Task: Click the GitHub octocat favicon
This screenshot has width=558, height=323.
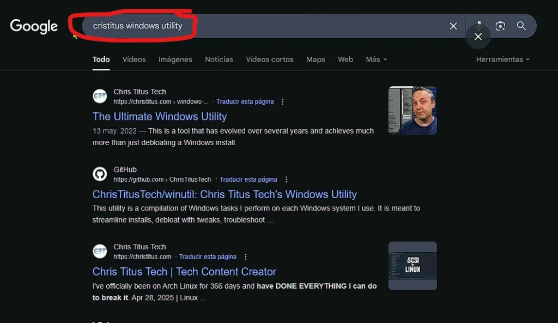Action: [100, 174]
